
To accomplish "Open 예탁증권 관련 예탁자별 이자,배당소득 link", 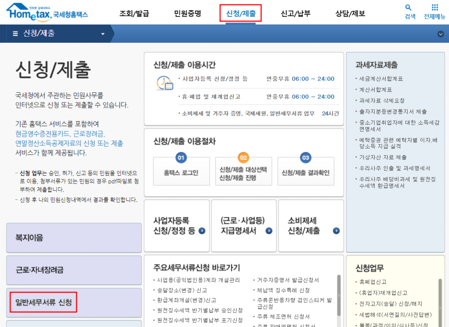I will (398, 143).
